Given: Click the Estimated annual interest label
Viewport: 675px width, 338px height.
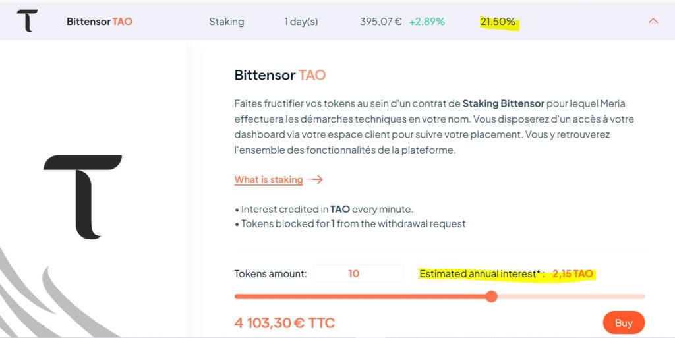Looking at the screenshot, I should pyautogui.click(x=482, y=273).
